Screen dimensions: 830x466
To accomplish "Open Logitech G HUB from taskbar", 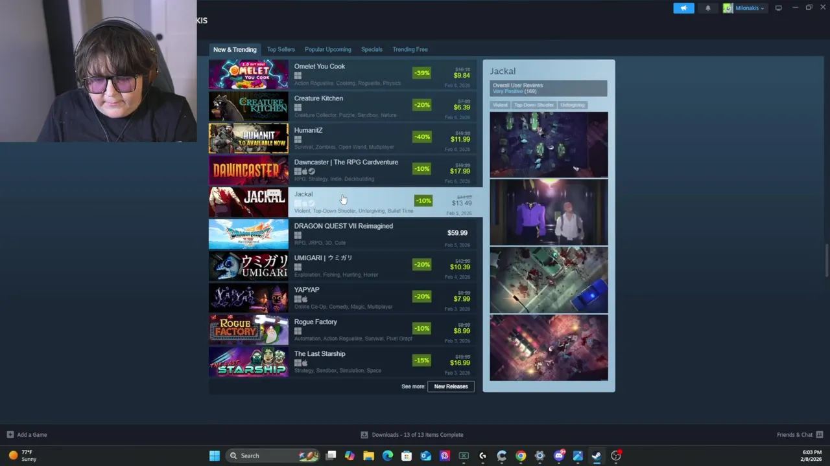I will coord(482,456).
